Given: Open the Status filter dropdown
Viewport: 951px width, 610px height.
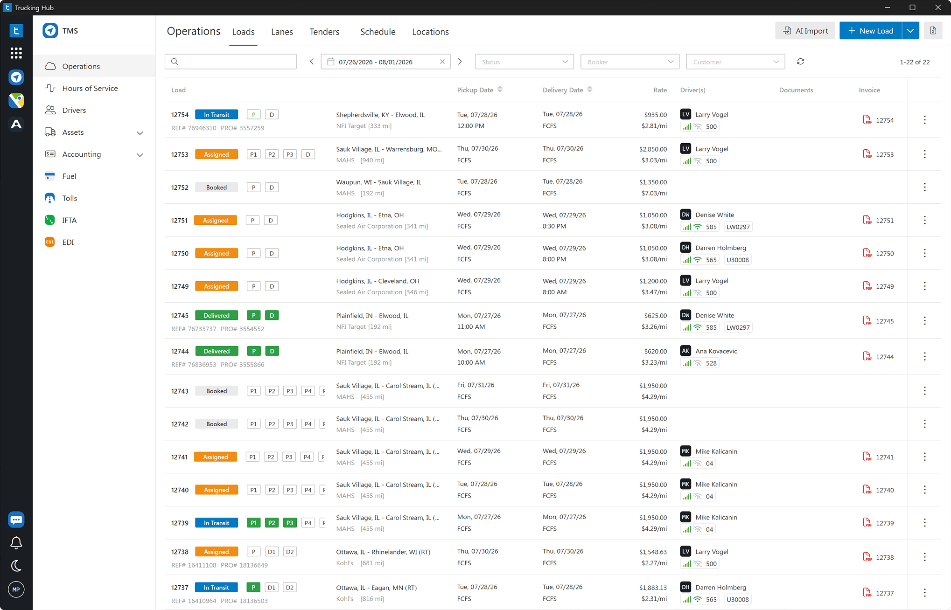Looking at the screenshot, I should (x=524, y=62).
